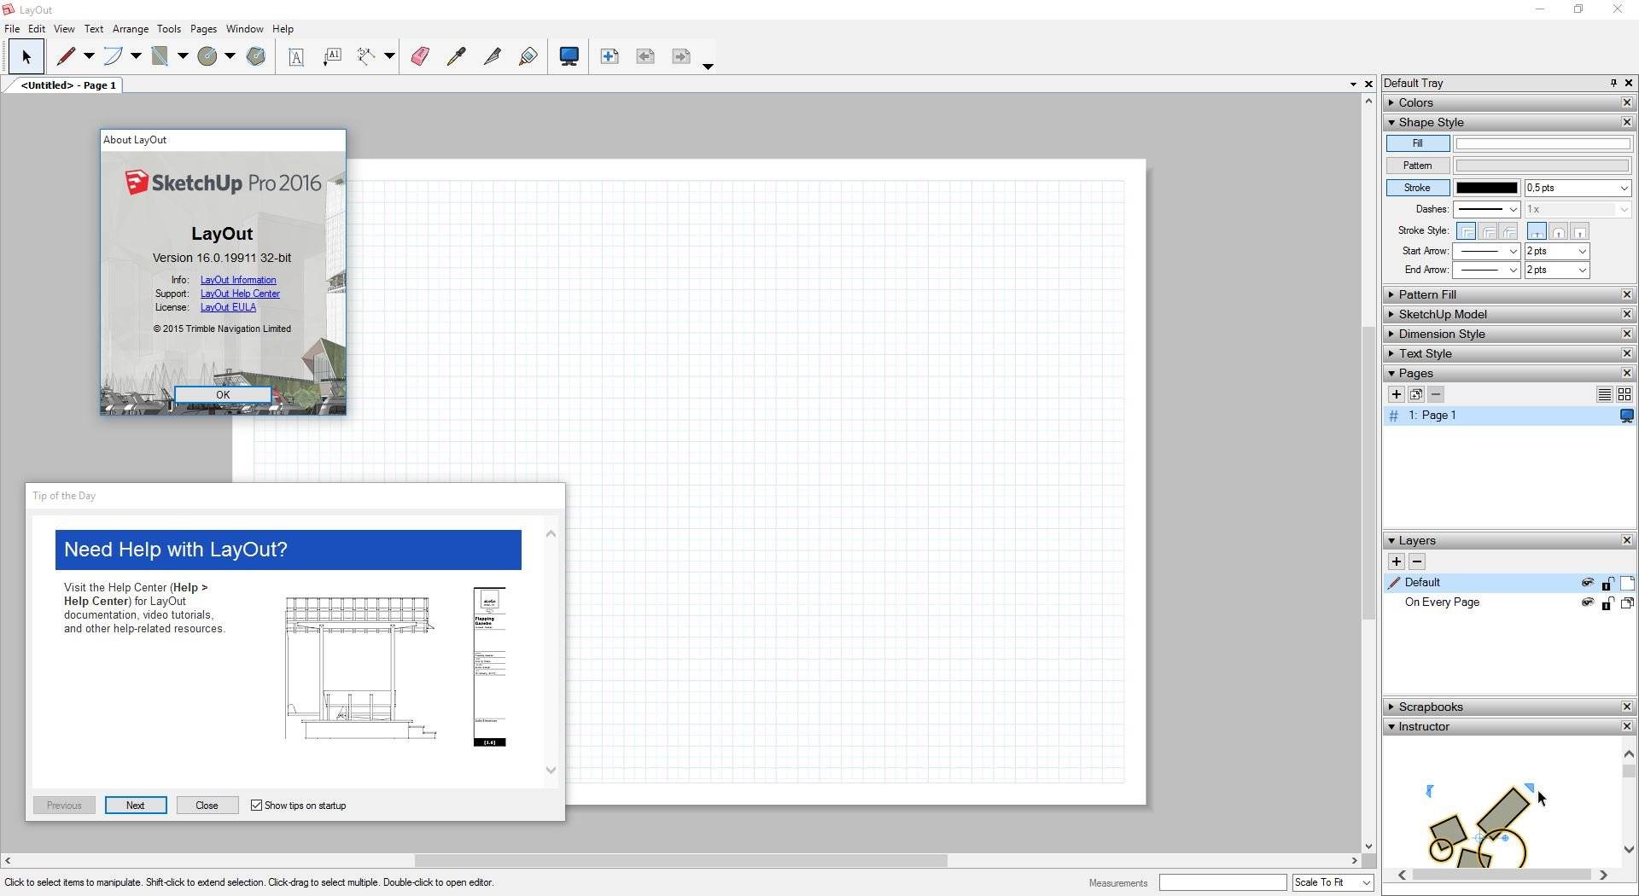Expand the Dimension Style panel
The height and width of the screenshot is (896, 1639).
tap(1391, 335)
